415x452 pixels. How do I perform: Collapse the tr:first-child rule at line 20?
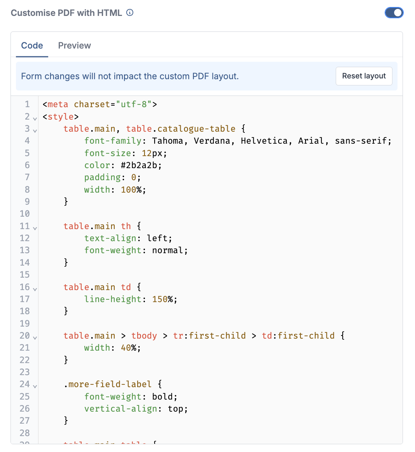tap(35, 337)
